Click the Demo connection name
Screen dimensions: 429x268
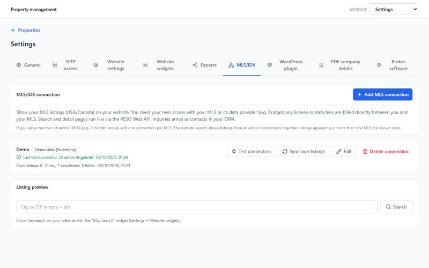pyautogui.click(x=23, y=150)
